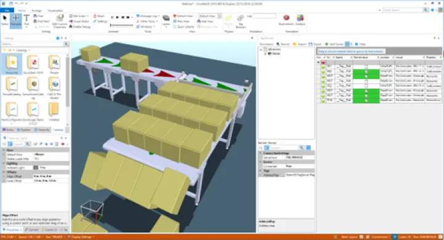Open the Hierarchy panel tab

tap(42, 130)
